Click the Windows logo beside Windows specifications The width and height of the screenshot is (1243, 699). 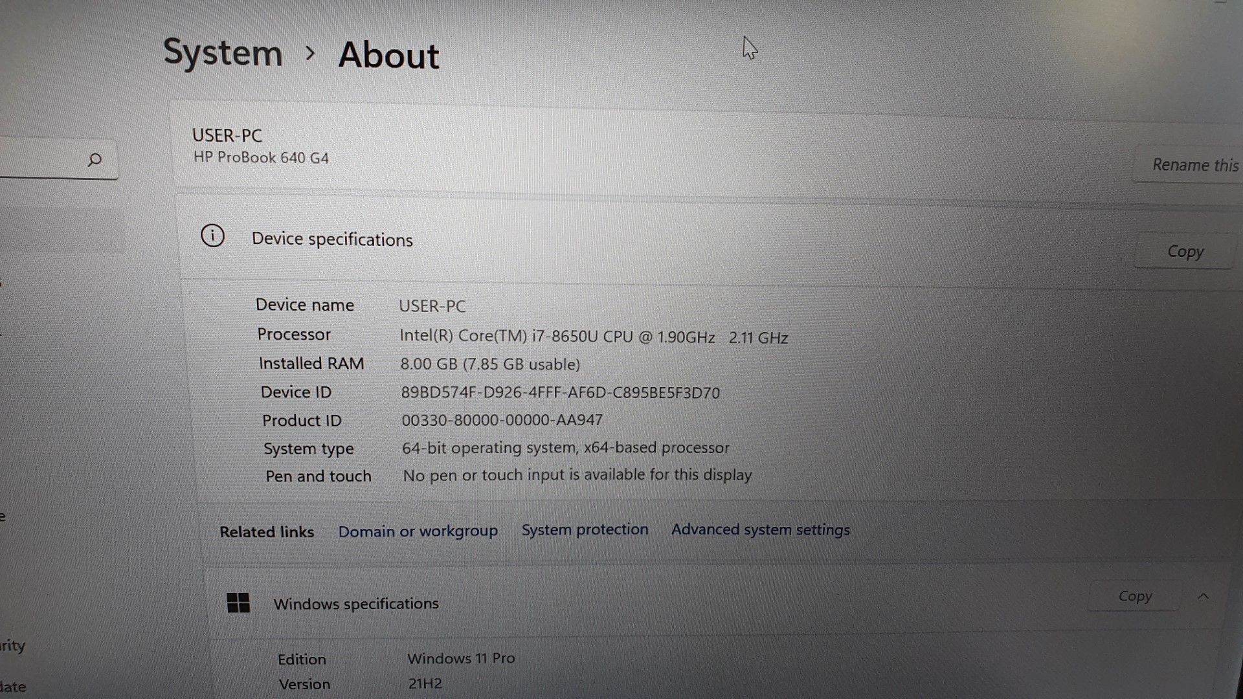click(238, 603)
